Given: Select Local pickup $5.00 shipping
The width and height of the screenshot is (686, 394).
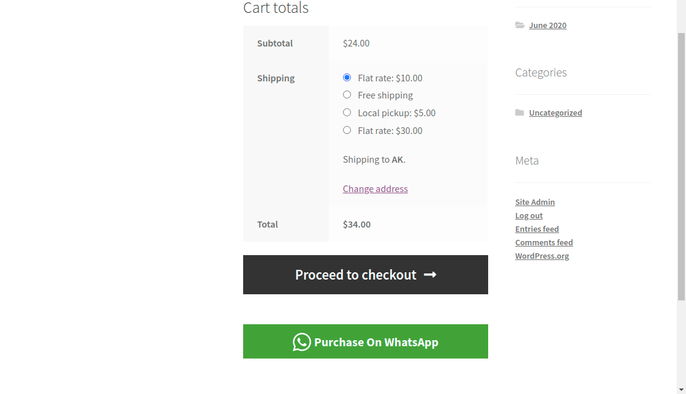Looking at the screenshot, I should tap(347, 113).
